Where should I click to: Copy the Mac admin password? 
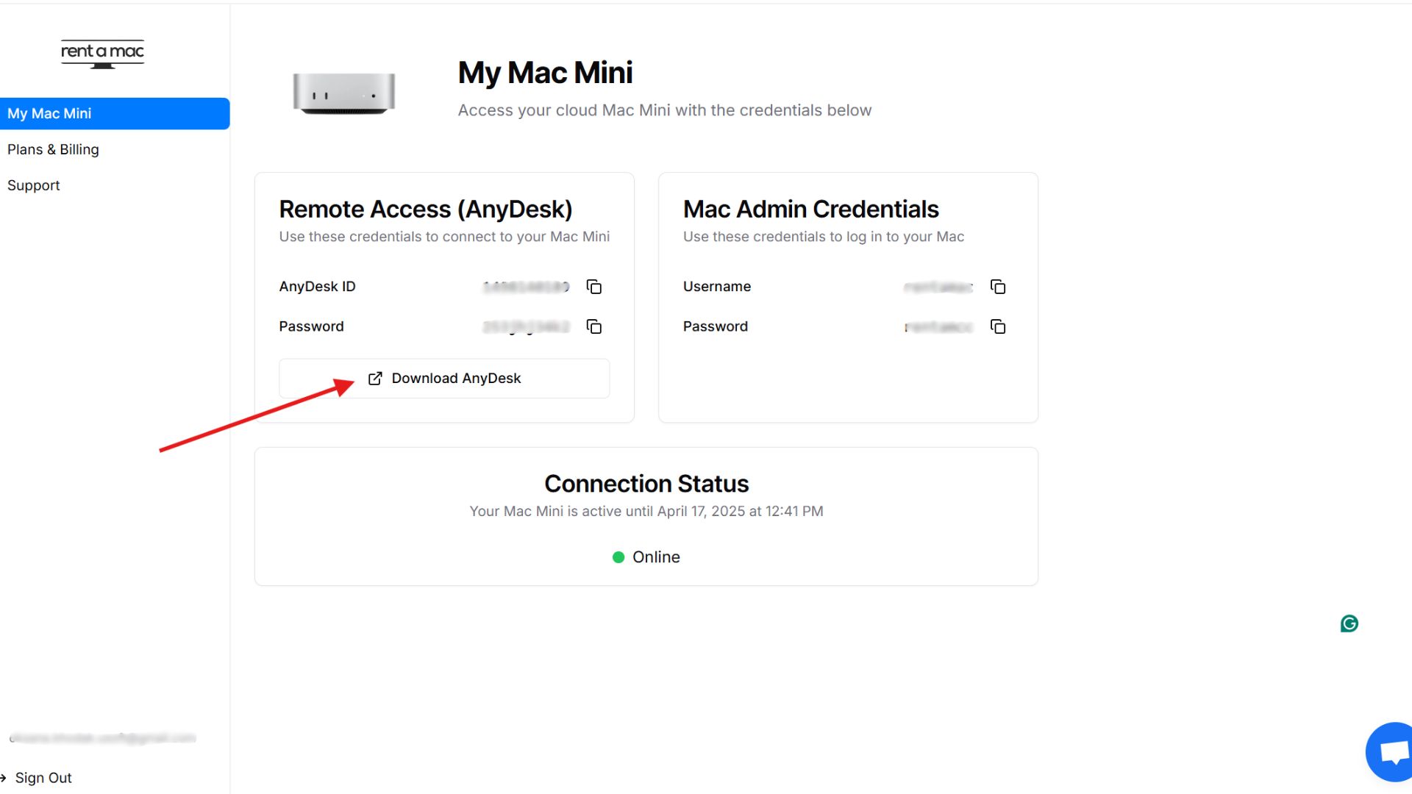[998, 326]
